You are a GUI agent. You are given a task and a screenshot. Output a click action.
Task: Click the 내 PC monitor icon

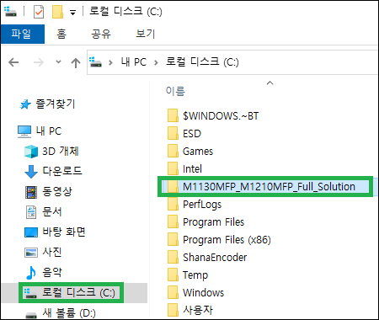[24, 131]
